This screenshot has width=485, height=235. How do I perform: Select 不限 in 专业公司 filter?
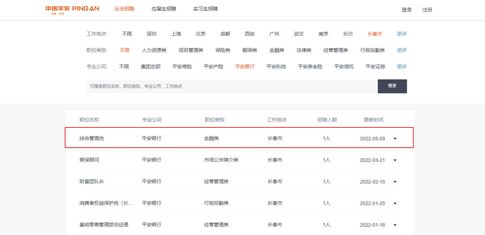point(124,66)
